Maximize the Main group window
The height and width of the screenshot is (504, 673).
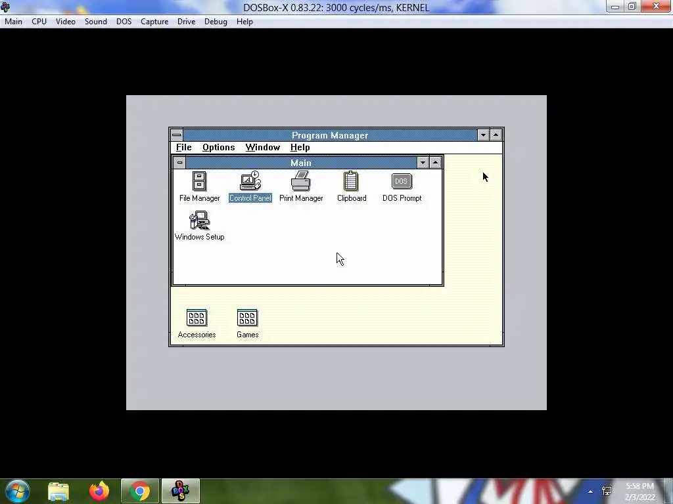(x=435, y=163)
